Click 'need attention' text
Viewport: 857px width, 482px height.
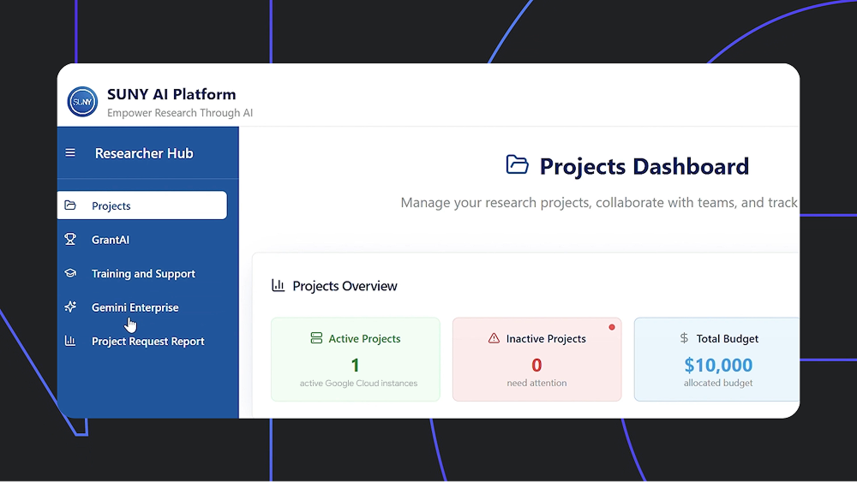click(536, 384)
